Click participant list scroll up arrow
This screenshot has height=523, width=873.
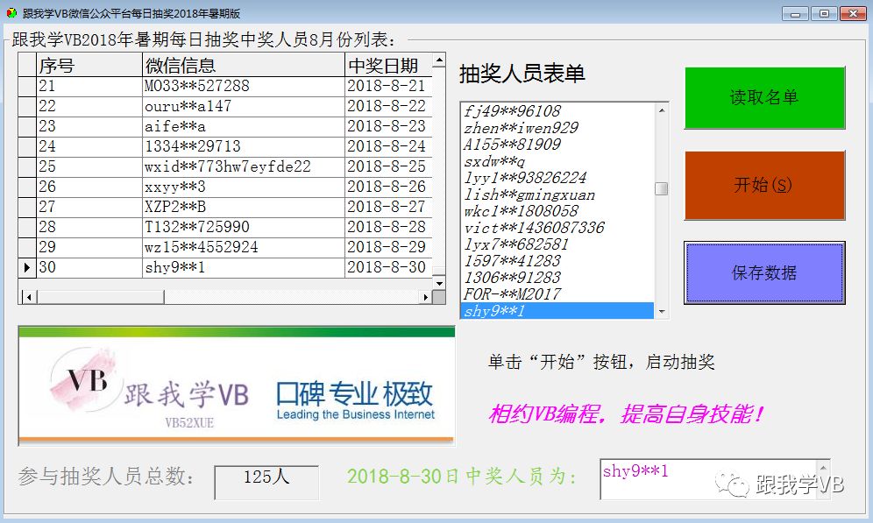point(662,110)
